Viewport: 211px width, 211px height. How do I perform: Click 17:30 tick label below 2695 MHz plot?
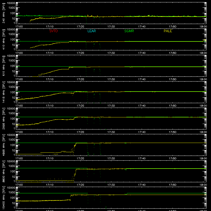coord(111,132)
